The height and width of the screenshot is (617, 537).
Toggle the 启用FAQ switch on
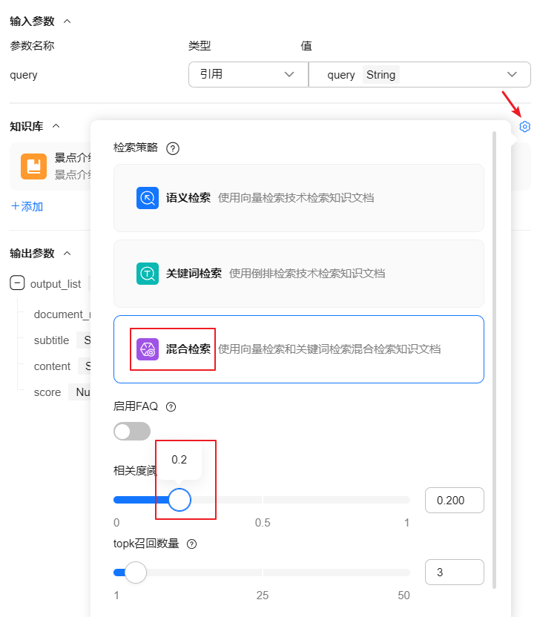tap(132, 432)
